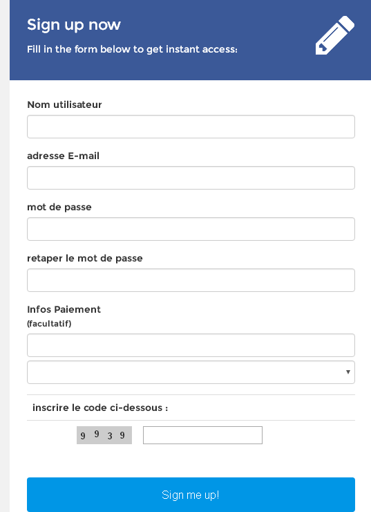Screen dimensions: 371x512
Task: Click the retaper le mot de passe label
Action: (85, 258)
